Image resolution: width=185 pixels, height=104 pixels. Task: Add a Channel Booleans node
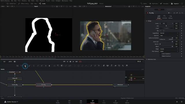click(x=58, y=66)
